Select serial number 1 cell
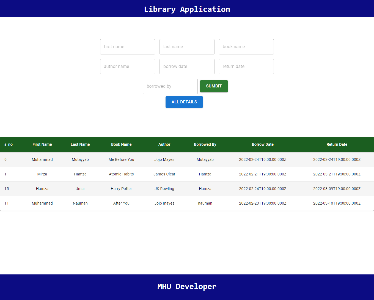Image resolution: width=374 pixels, height=300 pixels. [5, 174]
